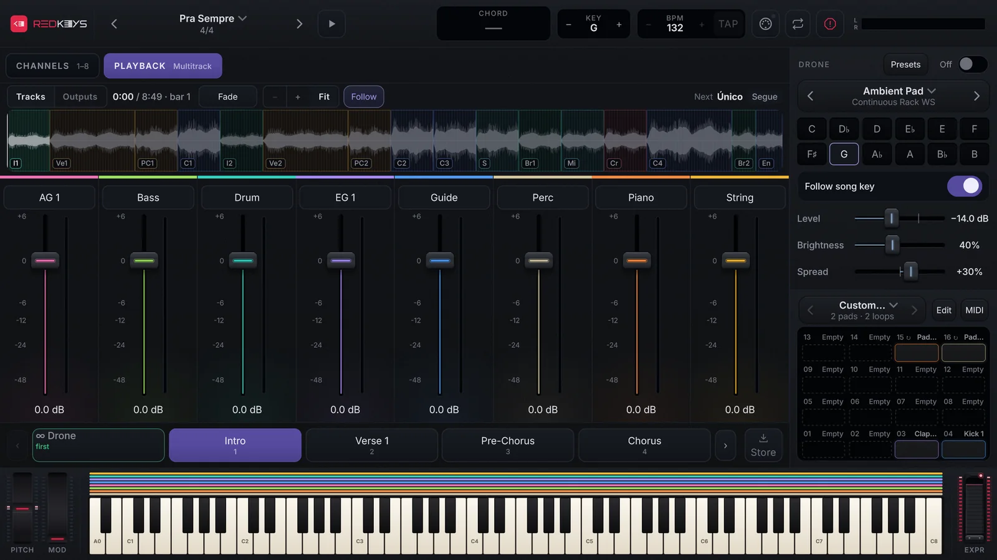
Task: Select next drone preset arrow
Action: coord(976,96)
